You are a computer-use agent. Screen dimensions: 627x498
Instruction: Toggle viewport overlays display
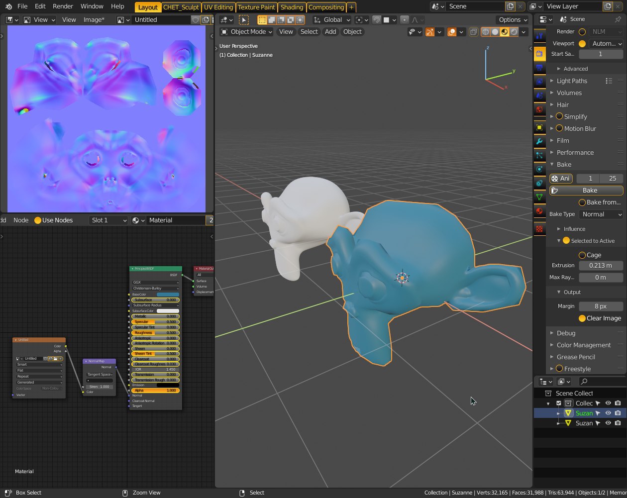452,32
